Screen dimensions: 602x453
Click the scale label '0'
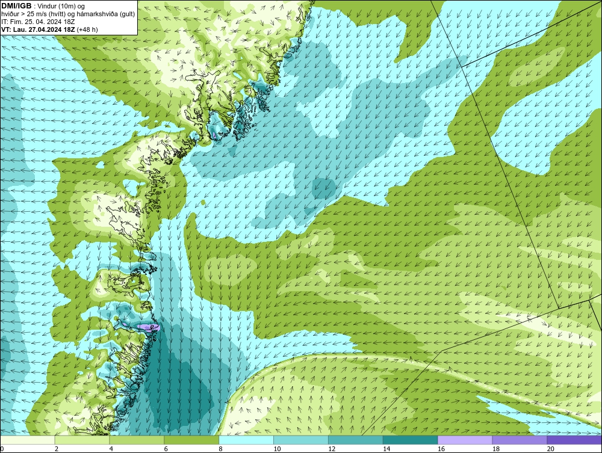click(2, 449)
